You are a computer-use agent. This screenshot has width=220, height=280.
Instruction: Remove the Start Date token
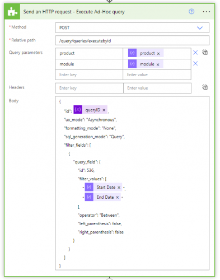(119, 188)
